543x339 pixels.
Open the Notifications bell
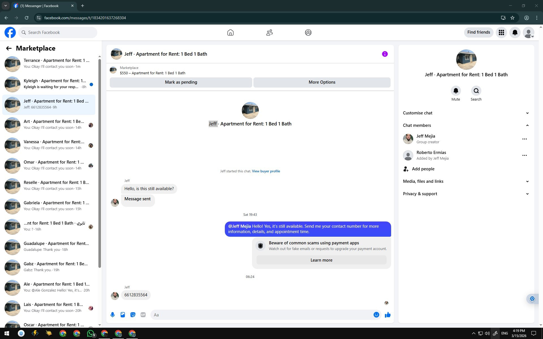pos(515,32)
